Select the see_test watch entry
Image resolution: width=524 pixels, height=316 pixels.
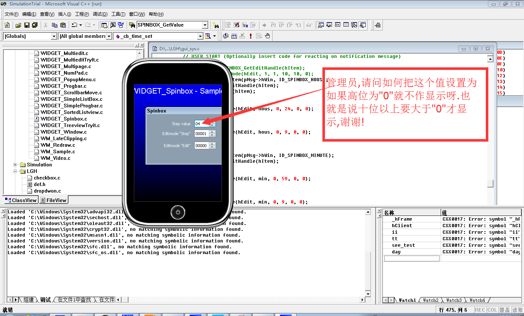(403, 245)
